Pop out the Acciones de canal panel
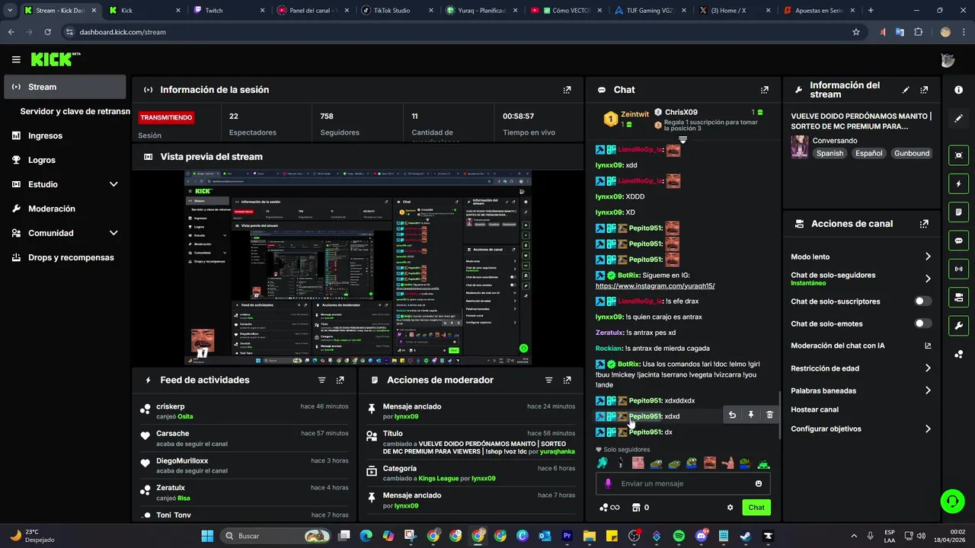 point(924,224)
